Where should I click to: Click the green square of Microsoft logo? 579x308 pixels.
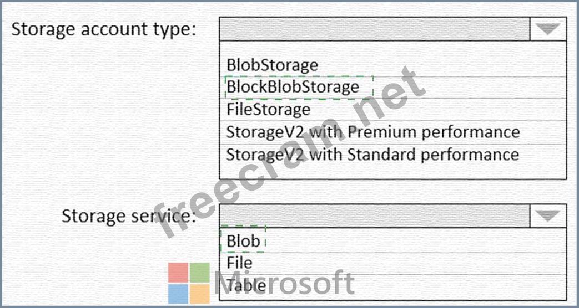point(200,273)
